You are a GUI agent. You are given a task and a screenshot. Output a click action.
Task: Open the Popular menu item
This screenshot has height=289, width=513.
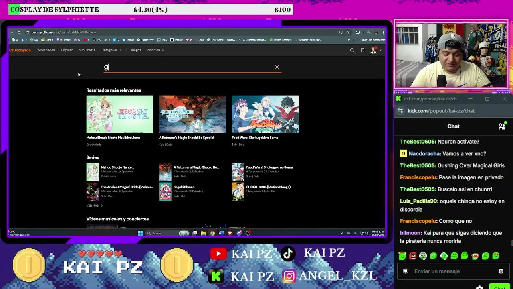[67, 50]
